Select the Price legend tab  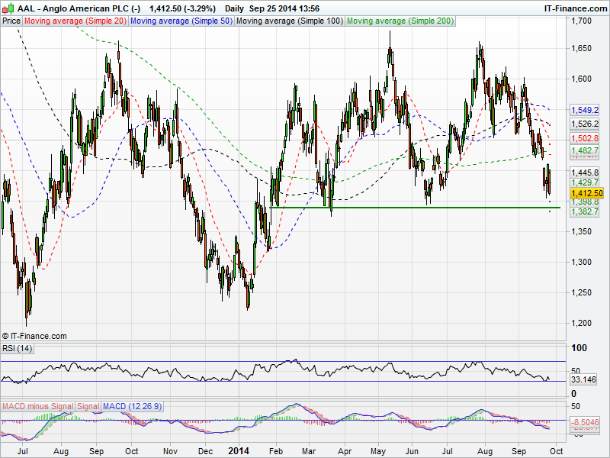point(11,21)
